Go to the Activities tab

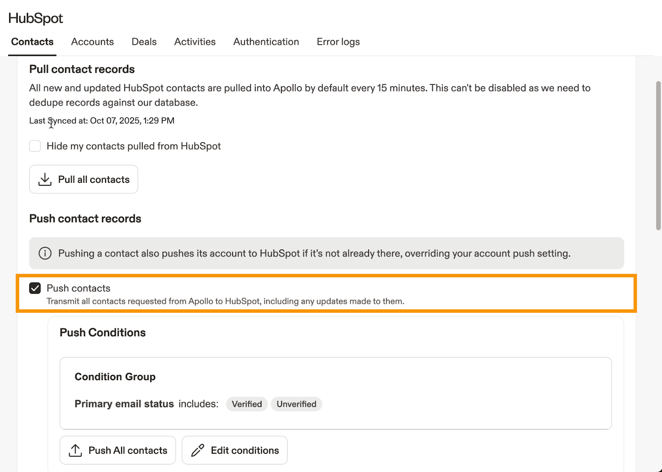pos(195,42)
